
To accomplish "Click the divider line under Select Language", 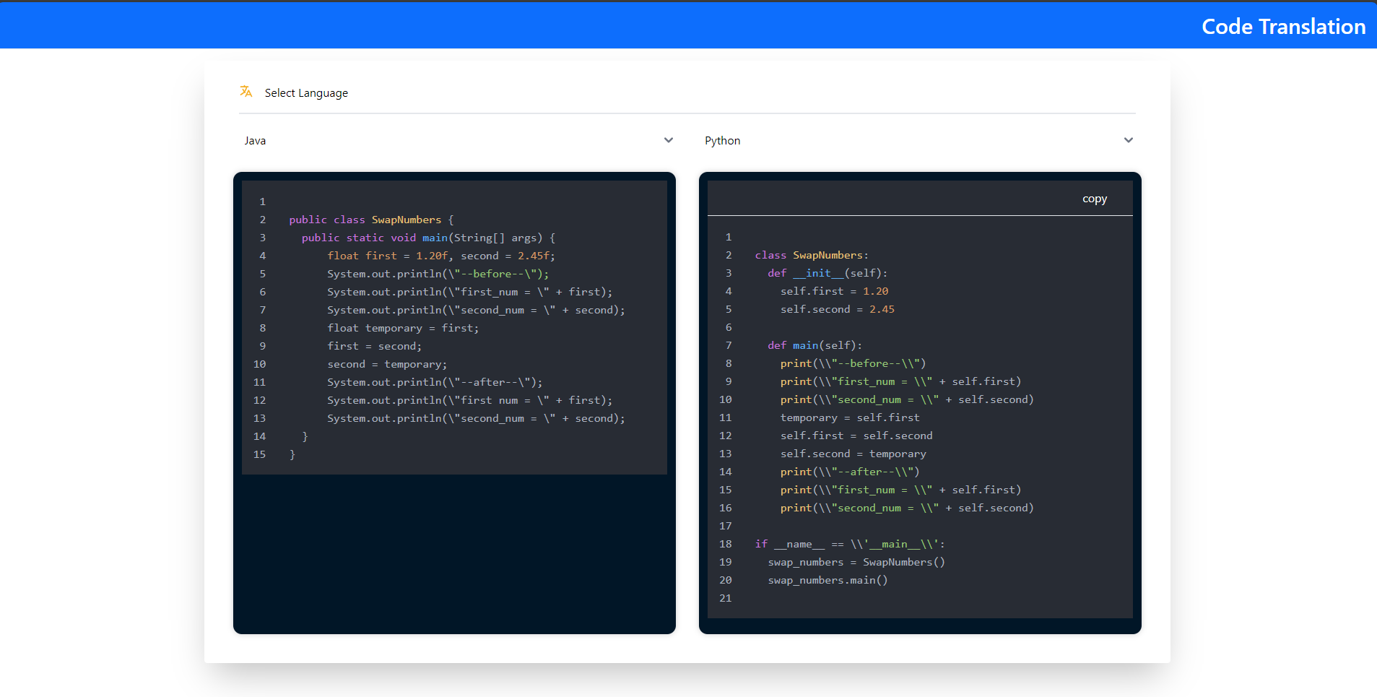I will pyautogui.click(x=686, y=113).
